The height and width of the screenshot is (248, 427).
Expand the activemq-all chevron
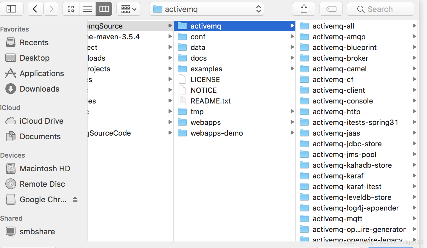tap(414, 26)
